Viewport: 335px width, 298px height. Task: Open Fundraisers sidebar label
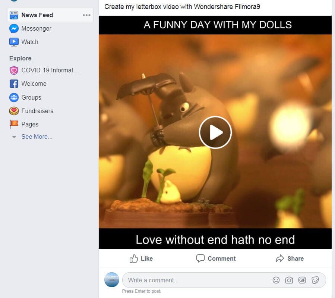coord(37,111)
